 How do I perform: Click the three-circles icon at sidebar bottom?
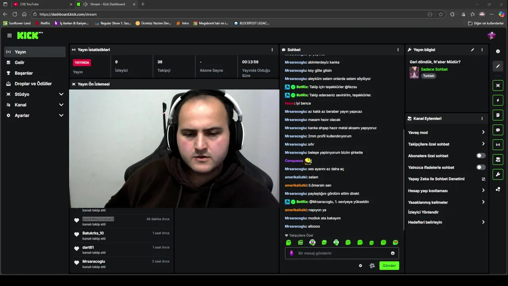click(498, 189)
